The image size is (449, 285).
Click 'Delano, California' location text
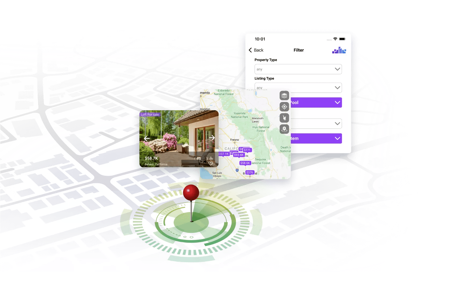(x=156, y=164)
